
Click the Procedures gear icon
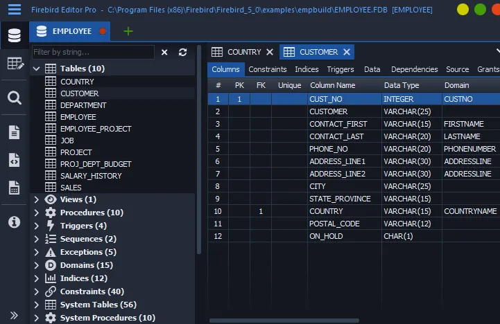tap(51, 213)
